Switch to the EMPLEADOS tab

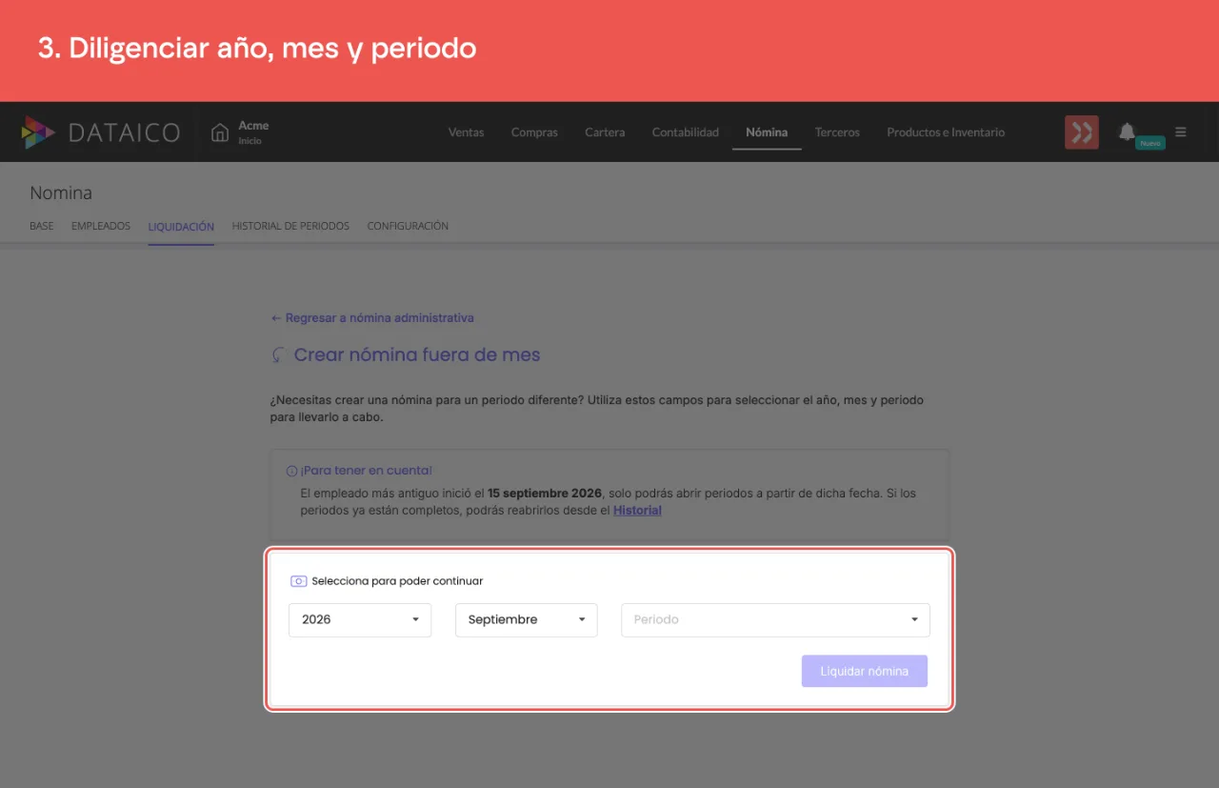(101, 227)
